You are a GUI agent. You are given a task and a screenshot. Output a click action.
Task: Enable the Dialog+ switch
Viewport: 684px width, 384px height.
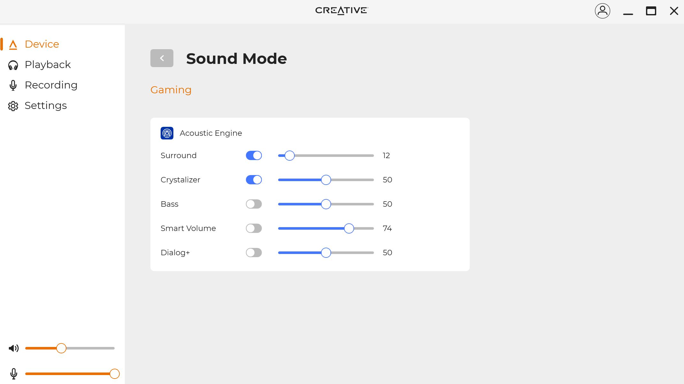[x=254, y=253]
